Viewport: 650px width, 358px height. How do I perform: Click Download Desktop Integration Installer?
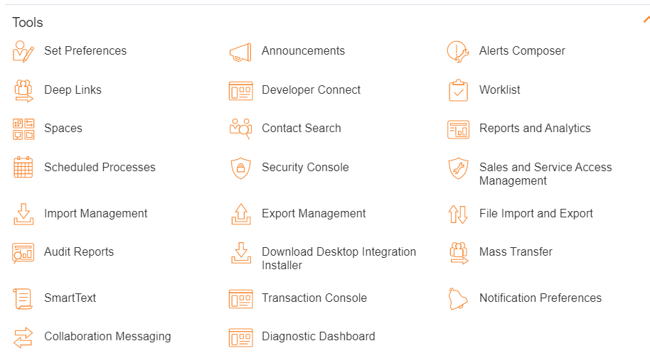point(339,259)
